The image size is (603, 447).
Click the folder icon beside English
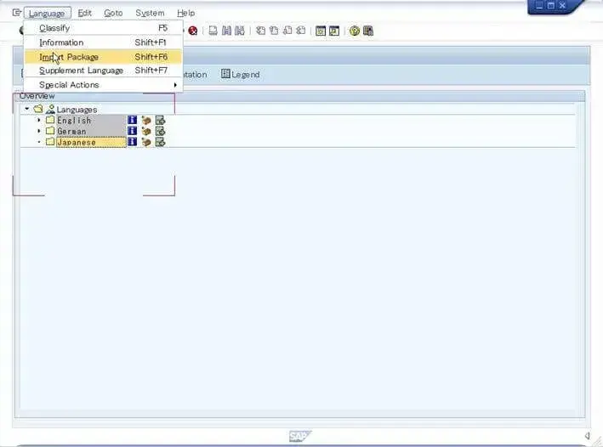click(x=50, y=120)
